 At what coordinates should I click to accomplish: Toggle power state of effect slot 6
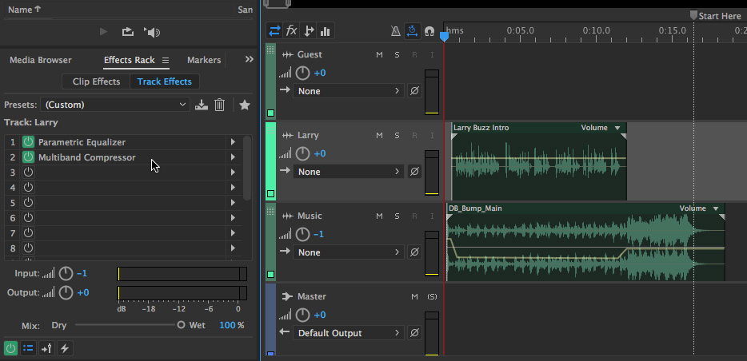(x=29, y=218)
